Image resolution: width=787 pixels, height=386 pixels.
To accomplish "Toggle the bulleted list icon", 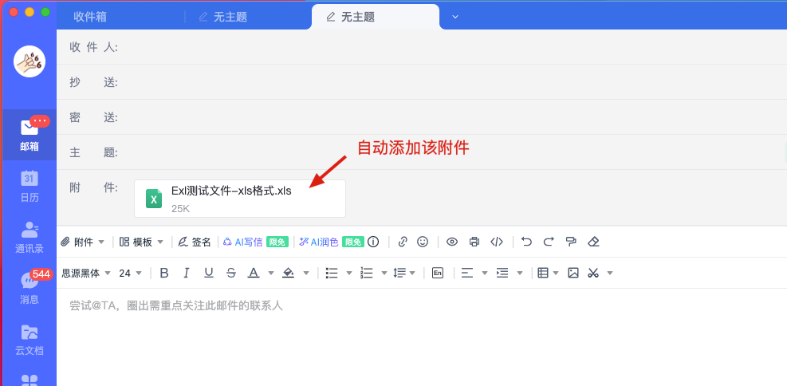I will pos(332,273).
